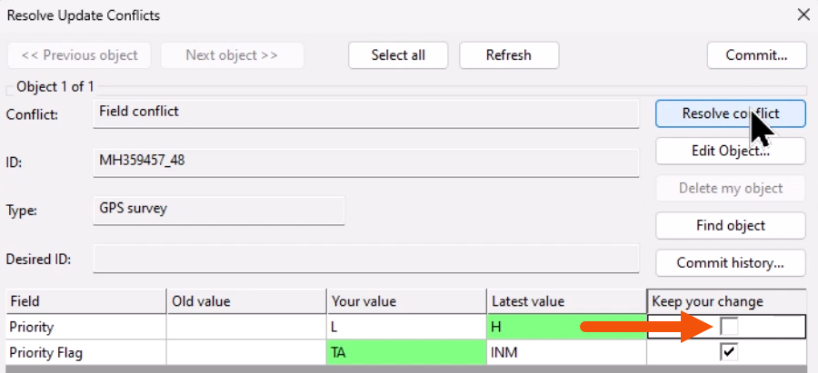The height and width of the screenshot is (373, 818).
Task: Click the Your value cell L
Action: pos(406,327)
